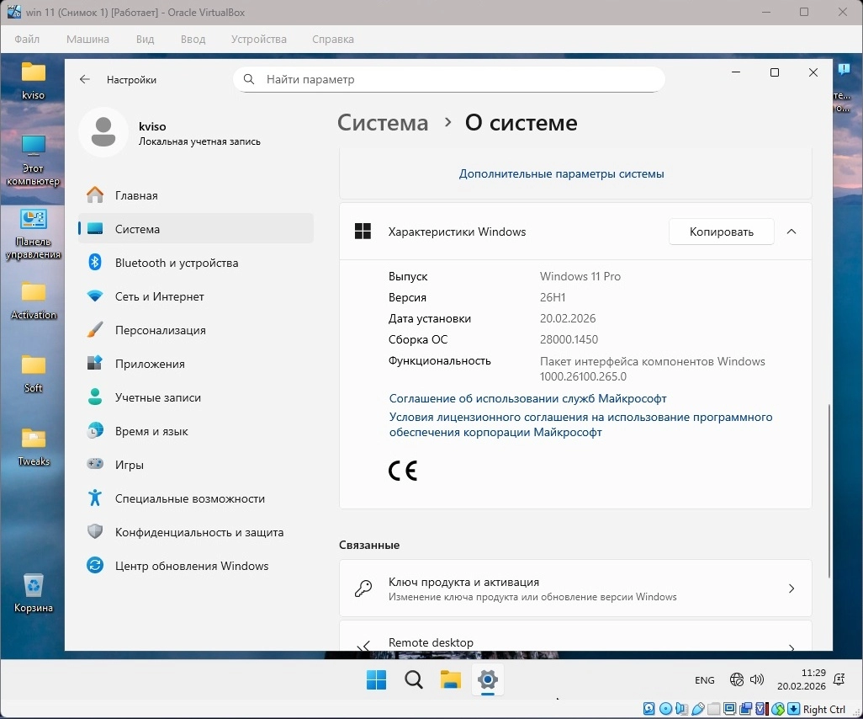Open the Машина menu in VirtualBox

(x=87, y=39)
